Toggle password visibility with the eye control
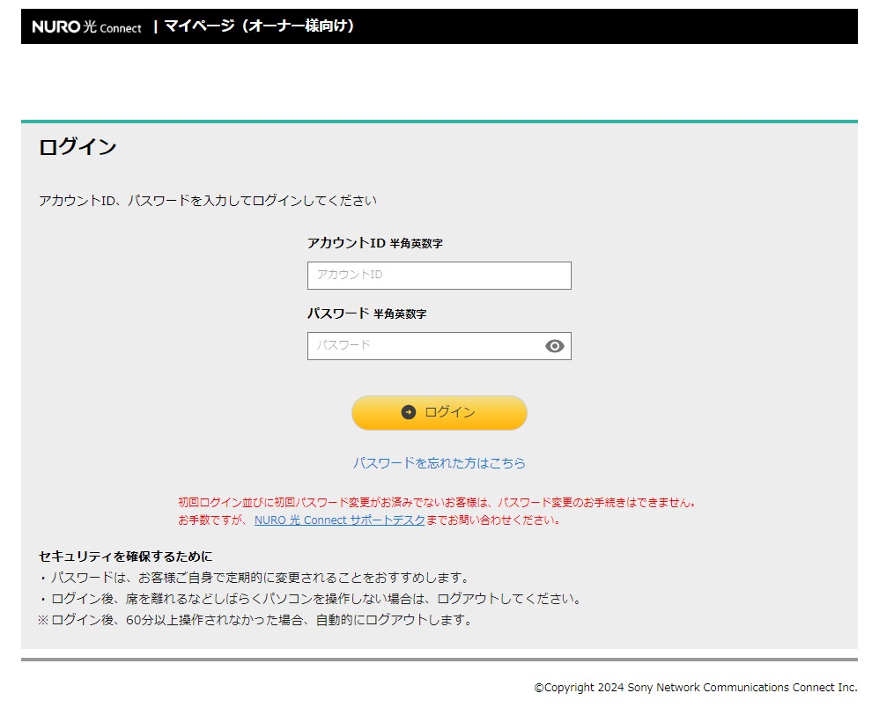The height and width of the screenshot is (708, 894). (554, 345)
